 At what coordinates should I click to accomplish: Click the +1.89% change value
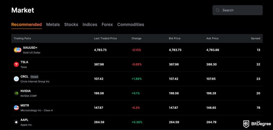136,79
